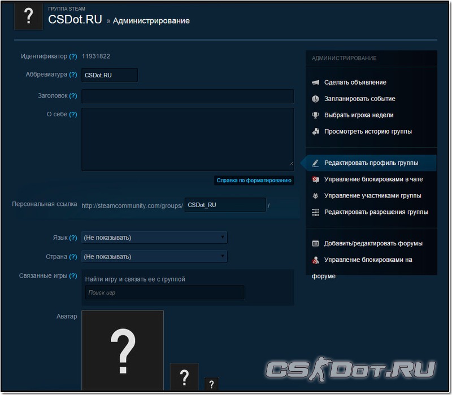Click the CSDot.RU group name link
The height and width of the screenshot is (395, 452).
(75, 20)
